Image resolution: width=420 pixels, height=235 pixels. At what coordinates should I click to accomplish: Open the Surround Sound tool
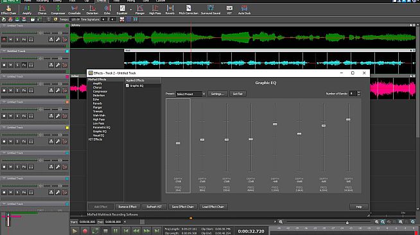coord(211,10)
